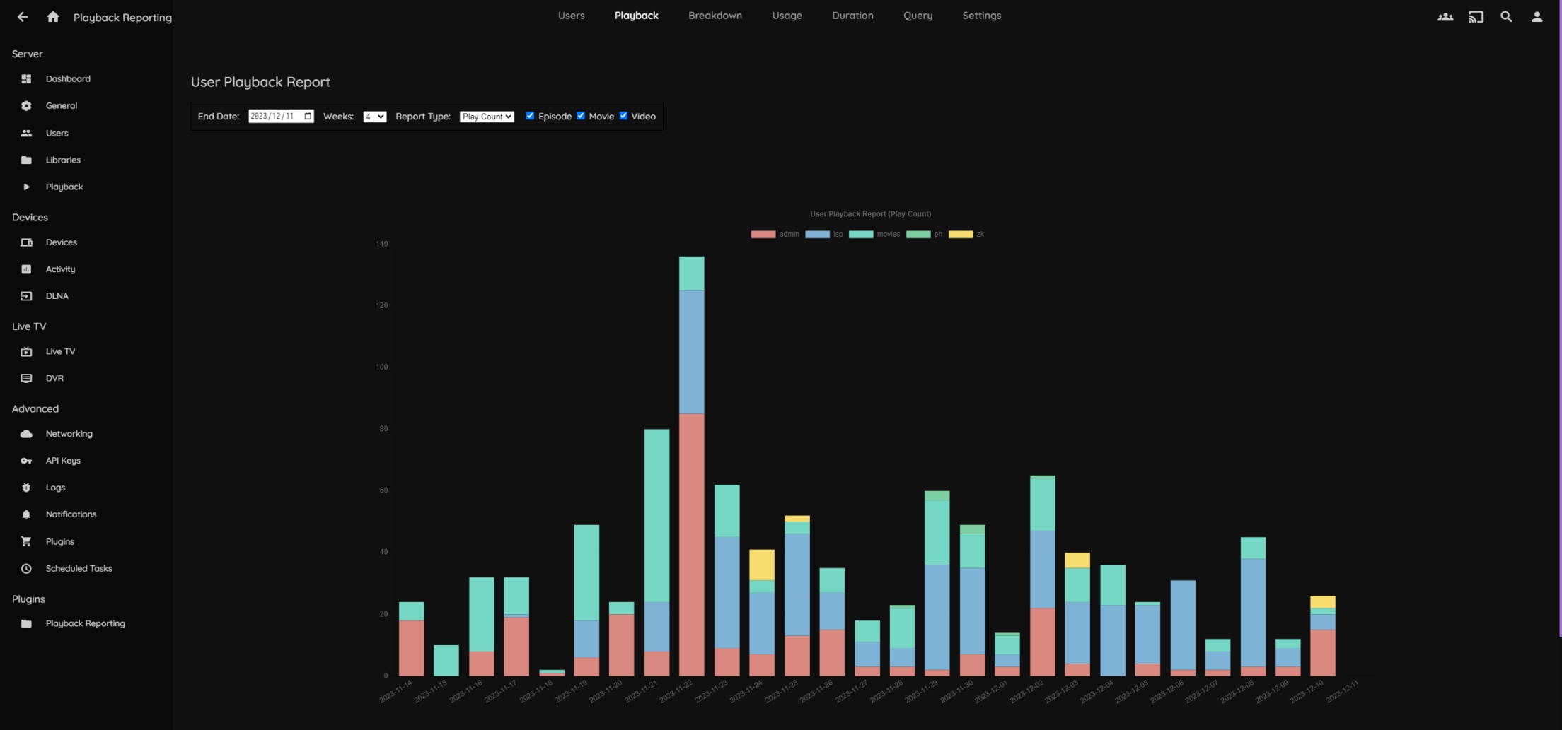
Task: Open the Report Type dropdown
Action: pyautogui.click(x=487, y=117)
